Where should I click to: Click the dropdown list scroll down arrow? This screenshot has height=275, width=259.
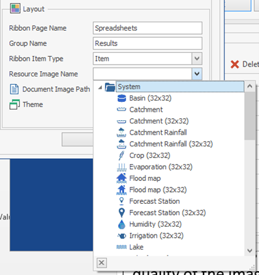pyautogui.click(x=250, y=251)
